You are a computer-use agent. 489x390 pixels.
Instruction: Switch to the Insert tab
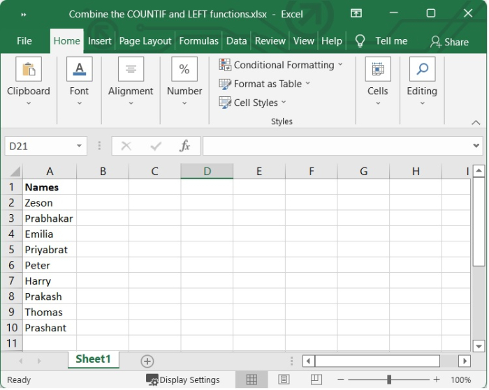click(x=99, y=40)
